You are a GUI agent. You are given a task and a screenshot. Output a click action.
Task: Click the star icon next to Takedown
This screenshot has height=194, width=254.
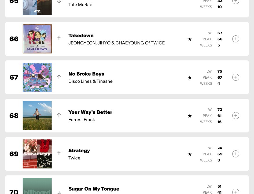pyautogui.click(x=190, y=39)
